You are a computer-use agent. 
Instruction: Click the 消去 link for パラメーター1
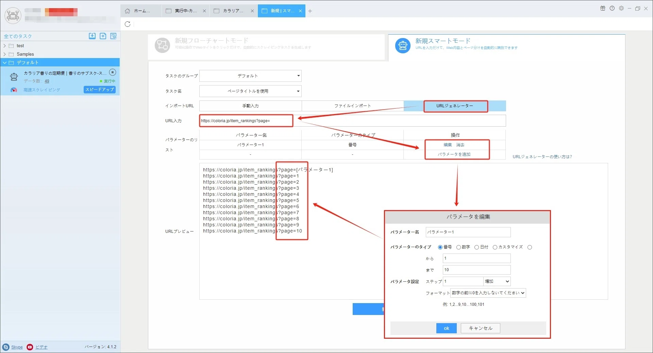(x=460, y=145)
